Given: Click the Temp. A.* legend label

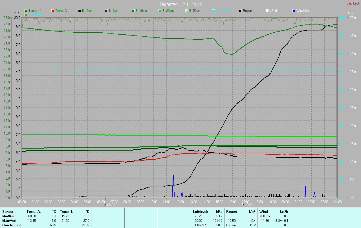Looking at the screenshot, I should tap(62, 11).
